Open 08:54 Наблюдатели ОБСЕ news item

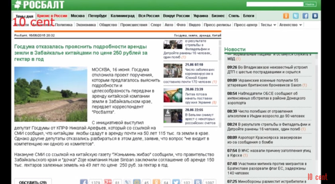tap(266, 98)
